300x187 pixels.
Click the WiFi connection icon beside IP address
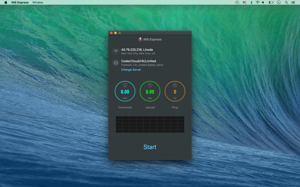[116, 51]
